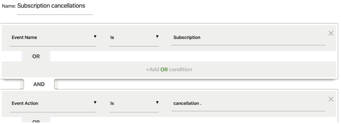Open the Event Action field selector
Image resolution: width=341 pixels, height=124 pixels.
click(x=53, y=103)
